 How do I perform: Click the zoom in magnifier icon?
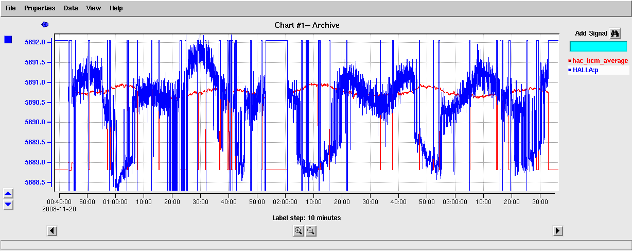[x=299, y=231]
